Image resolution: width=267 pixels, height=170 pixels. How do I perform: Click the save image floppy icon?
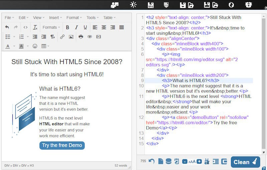[207, 5]
